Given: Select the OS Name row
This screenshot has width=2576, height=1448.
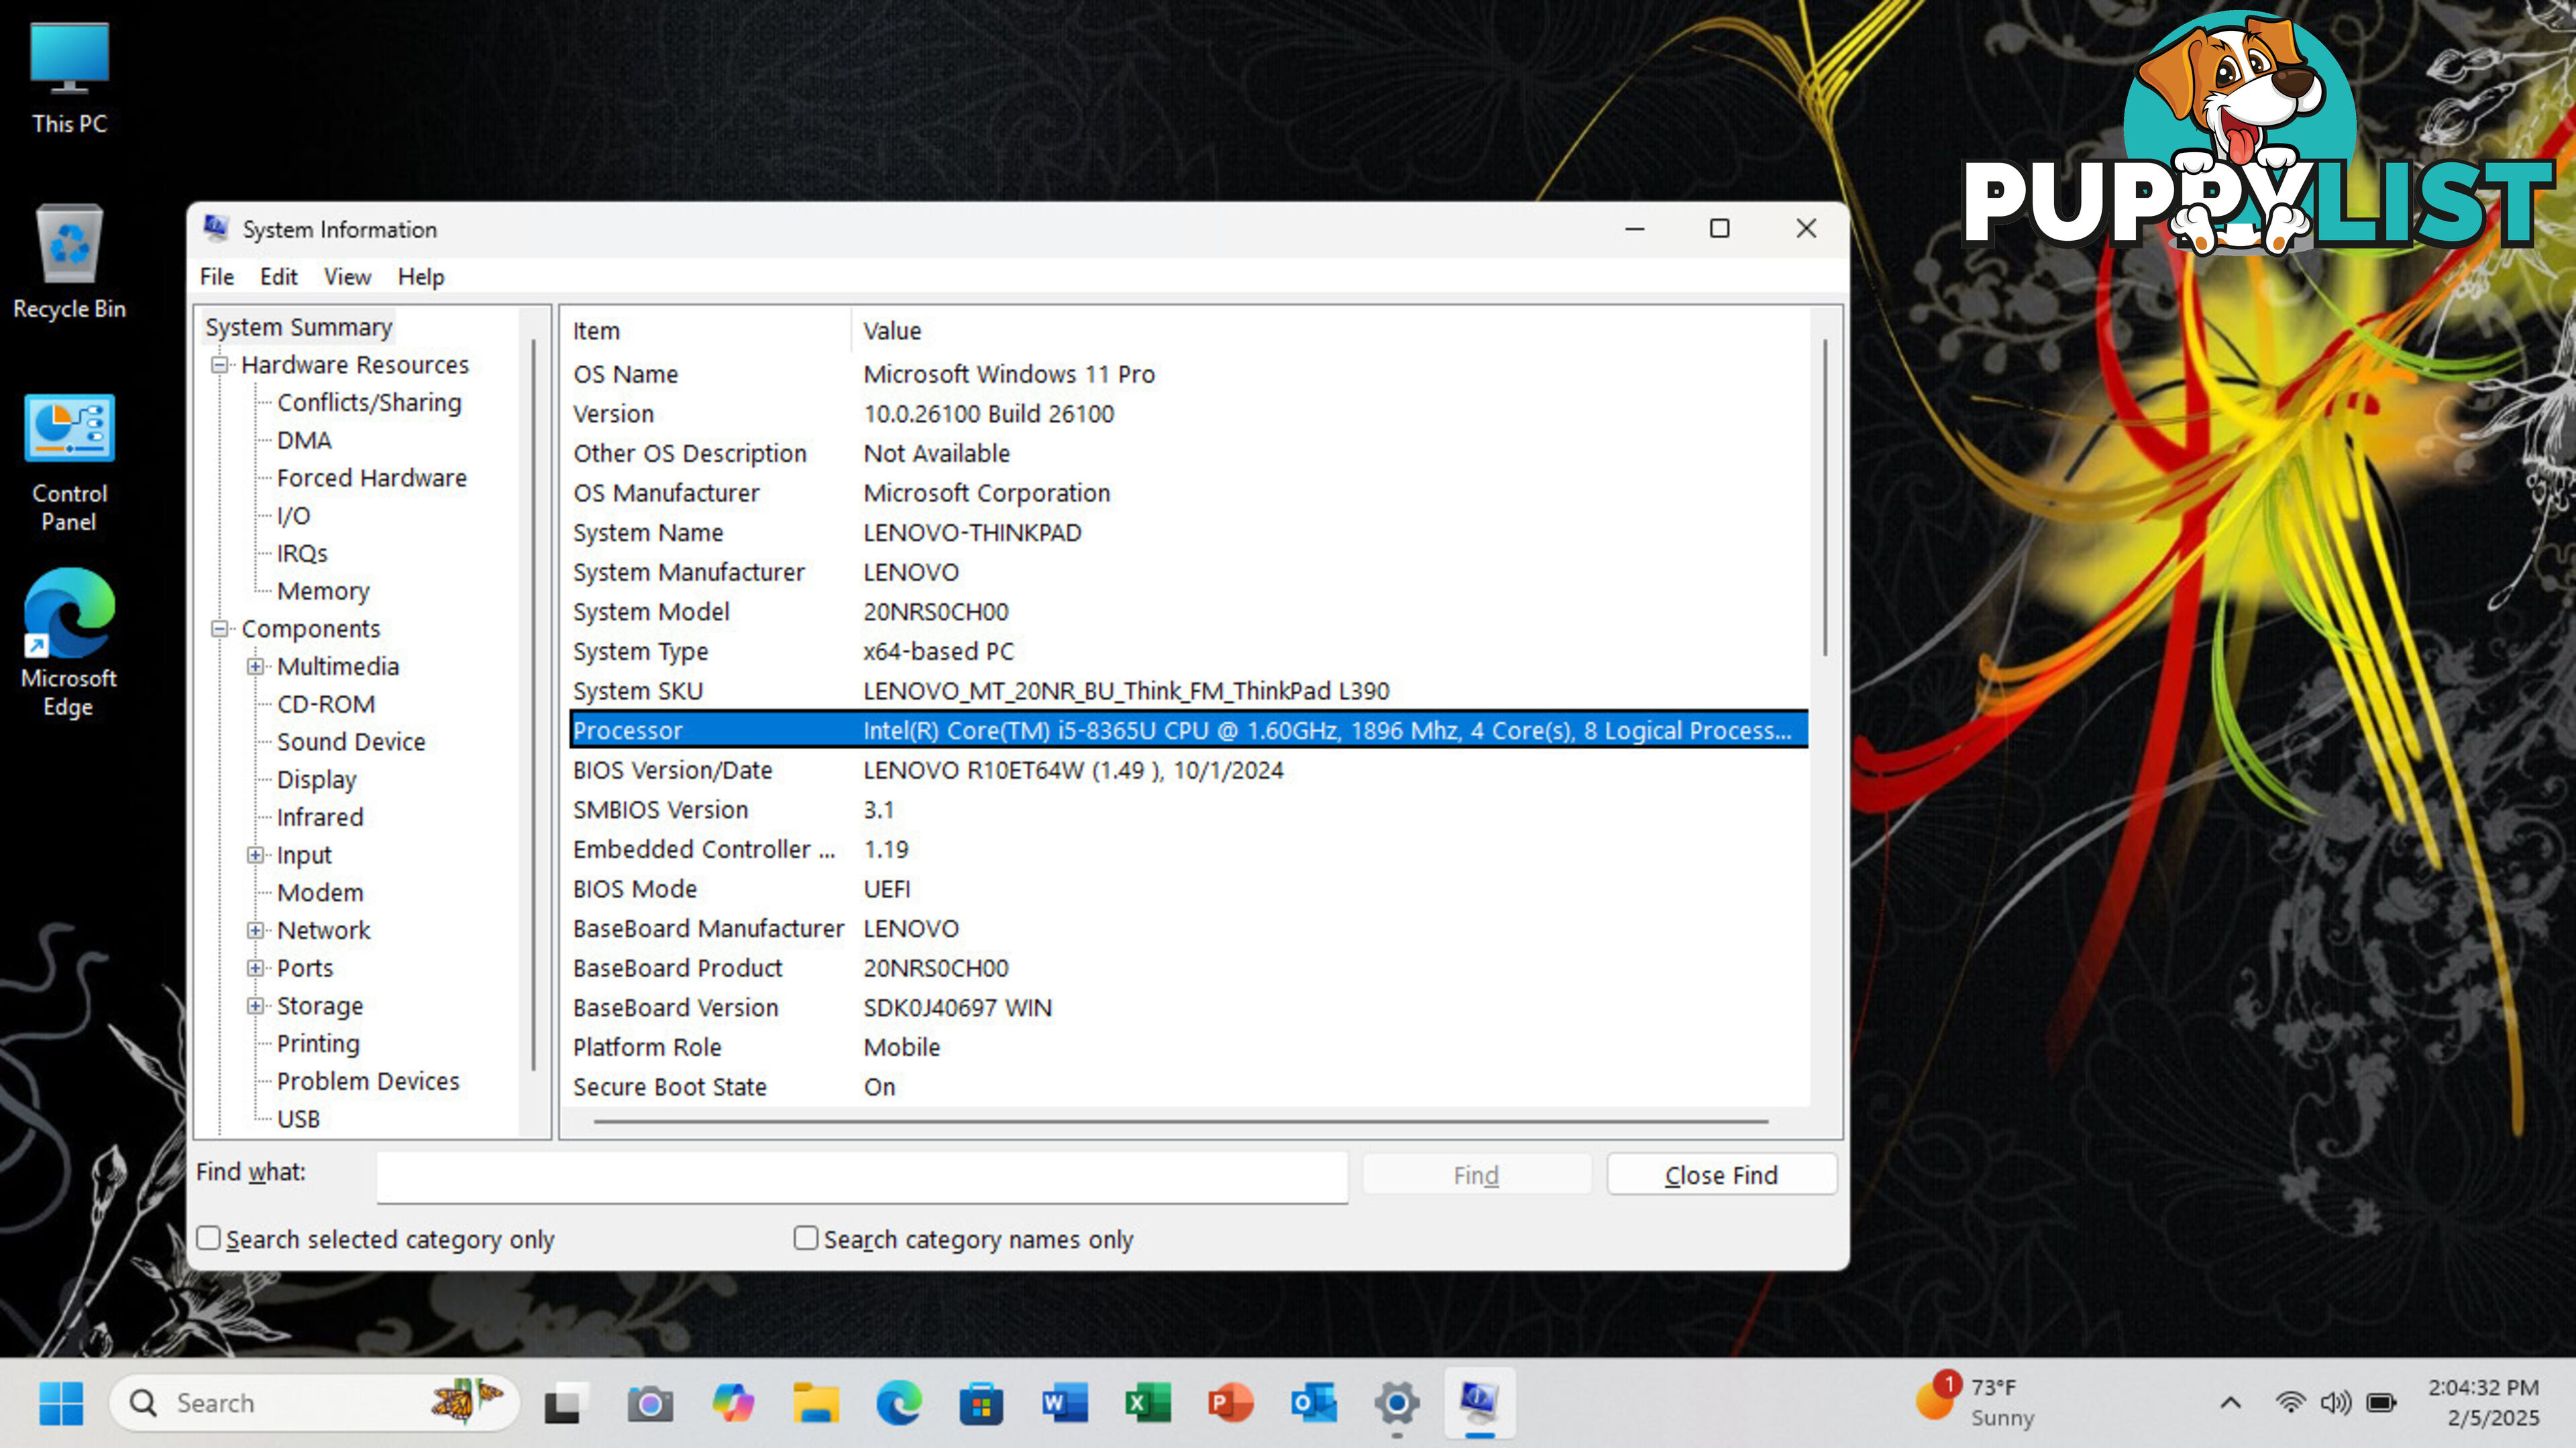Looking at the screenshot, I should [x=1188, y=374].
